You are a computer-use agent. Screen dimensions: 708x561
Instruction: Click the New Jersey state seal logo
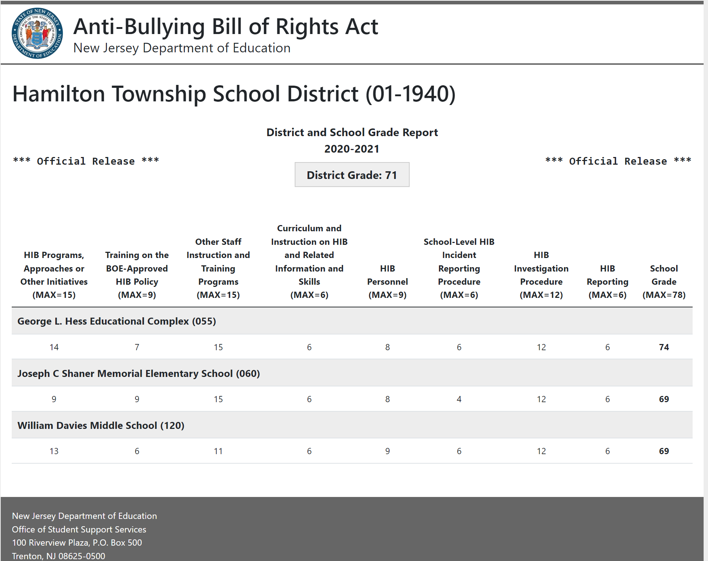[x=37, y=33]
